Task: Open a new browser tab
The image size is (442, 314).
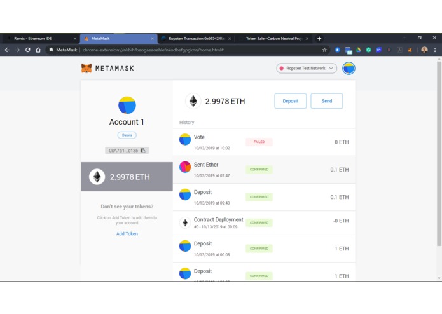Action: [319, 39]
